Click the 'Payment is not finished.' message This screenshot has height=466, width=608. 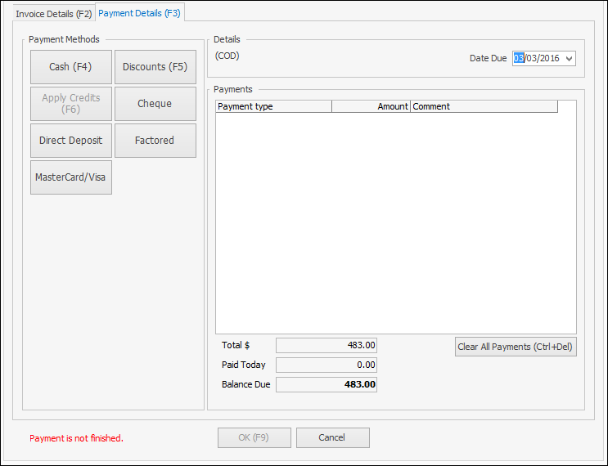click(x=76, y=438)
